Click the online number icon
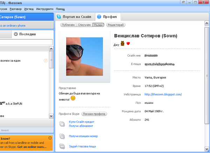This screenshot has height=153, width=210. [62, 136]
